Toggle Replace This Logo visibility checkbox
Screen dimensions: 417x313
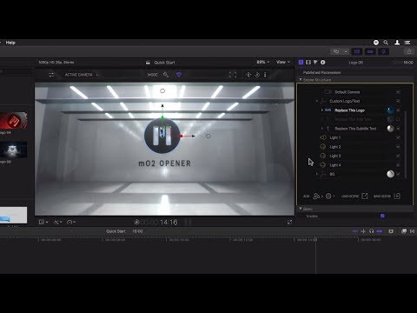[x=398, y=110]
